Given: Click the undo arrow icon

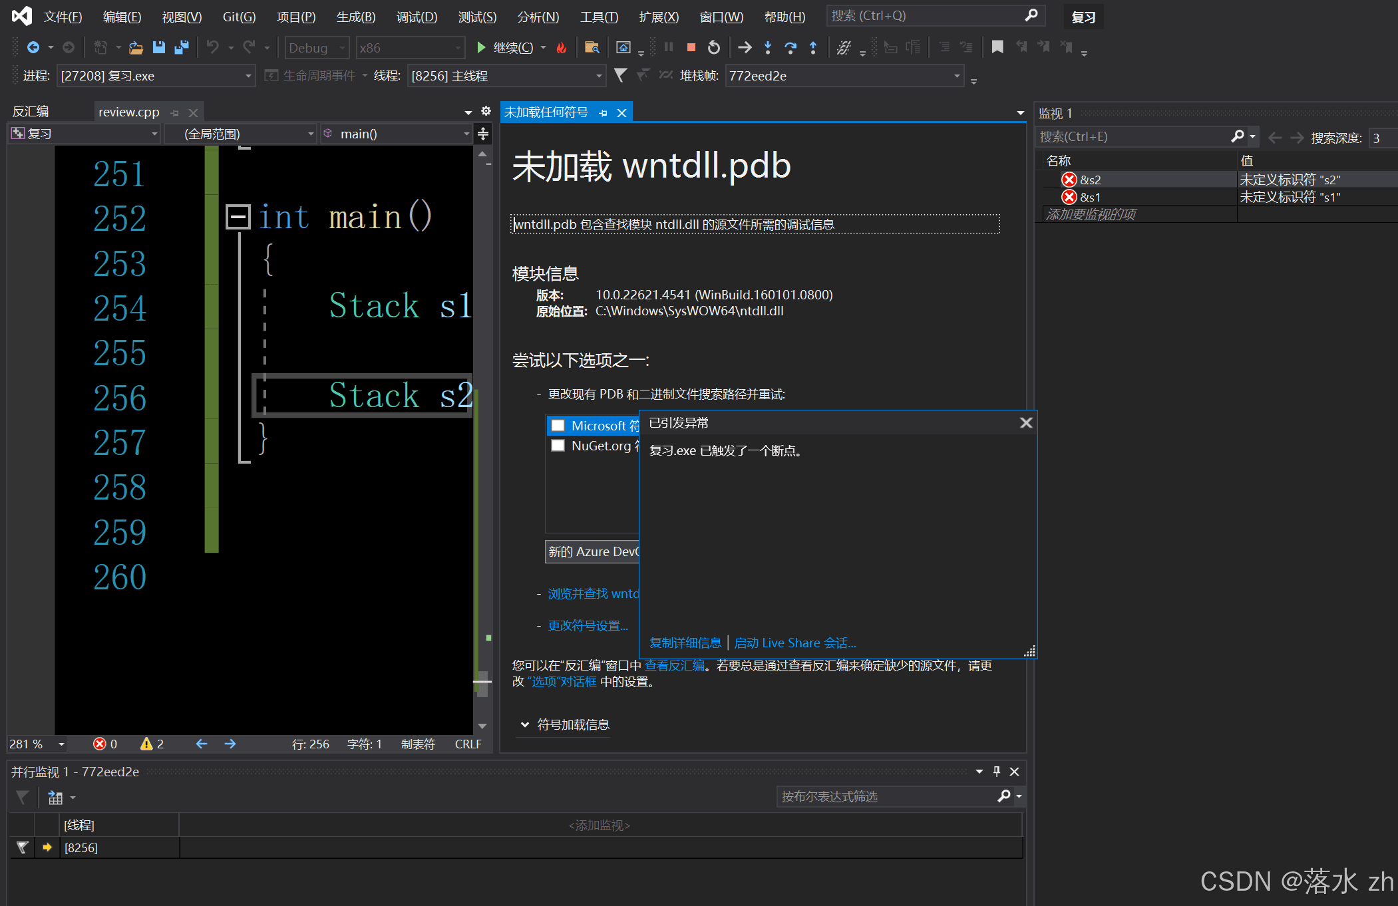Looking at the screenshot, I should [x=212, y=47].
